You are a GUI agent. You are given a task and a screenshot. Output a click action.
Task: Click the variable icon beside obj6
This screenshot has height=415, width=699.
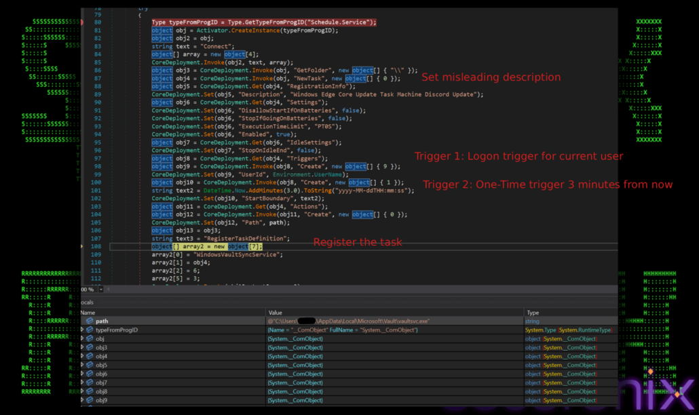click(90, 374)
